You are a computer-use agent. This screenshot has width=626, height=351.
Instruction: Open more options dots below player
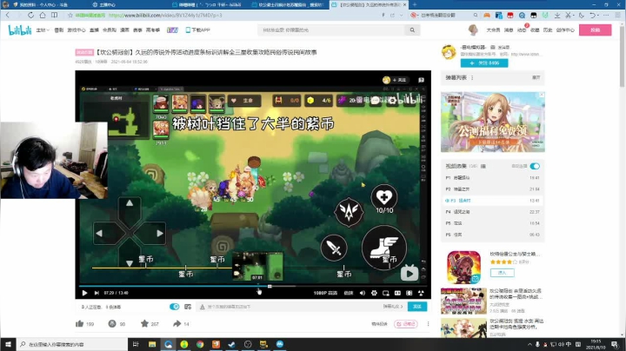click(x=428, y=324)
